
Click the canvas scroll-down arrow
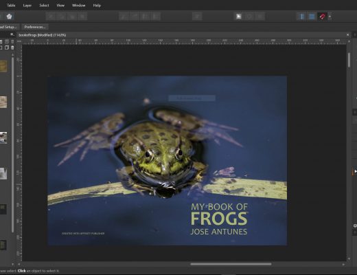click(x=349, y=258)
